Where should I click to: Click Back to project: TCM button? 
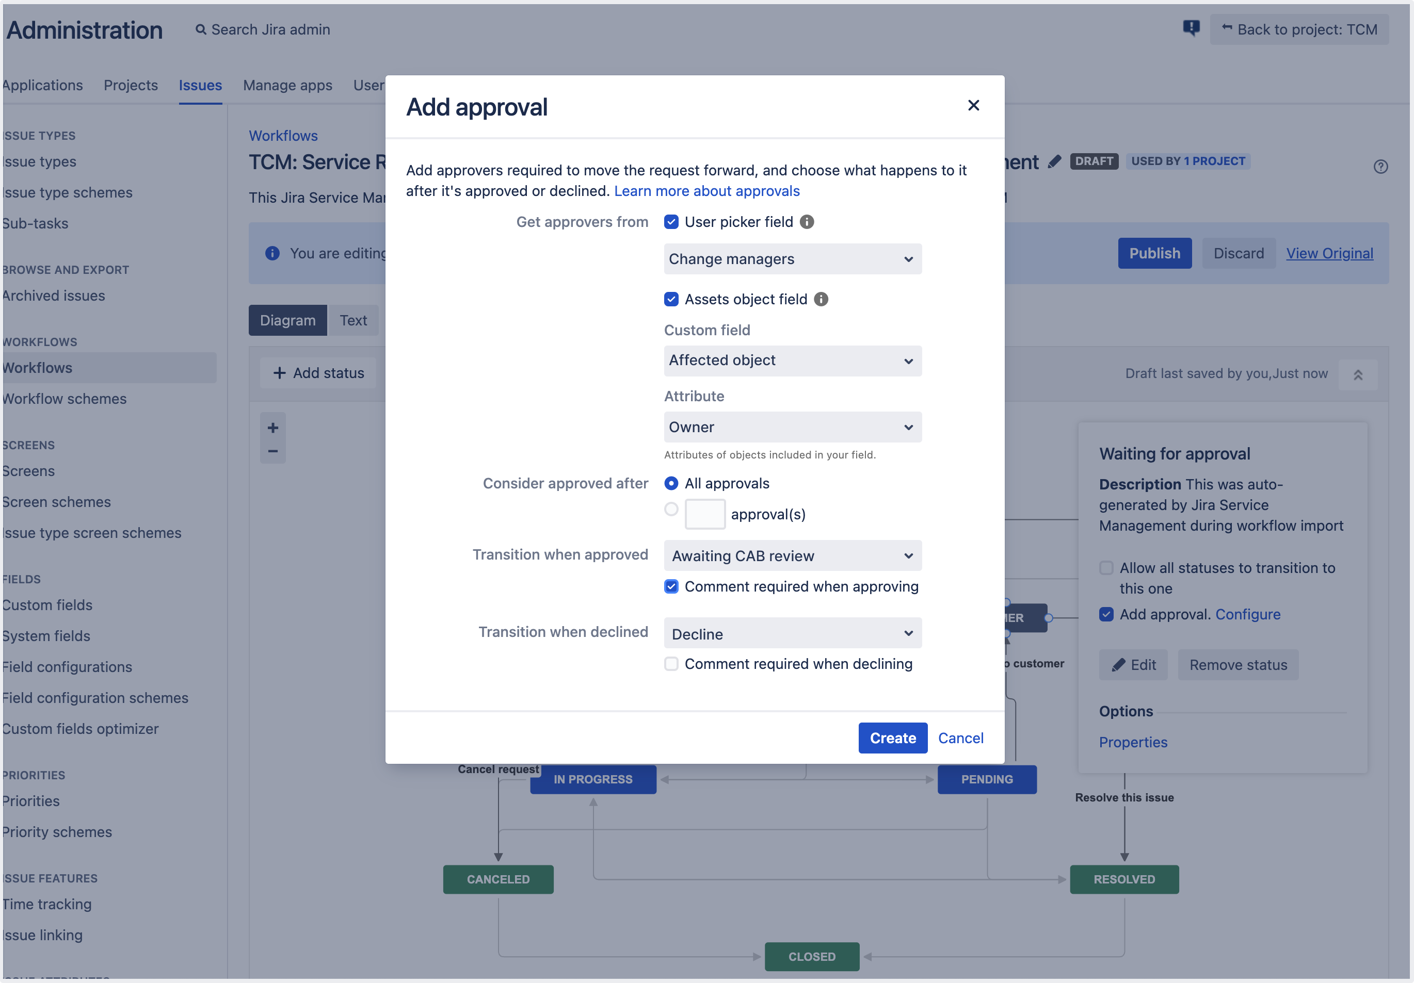(1299, 29)
